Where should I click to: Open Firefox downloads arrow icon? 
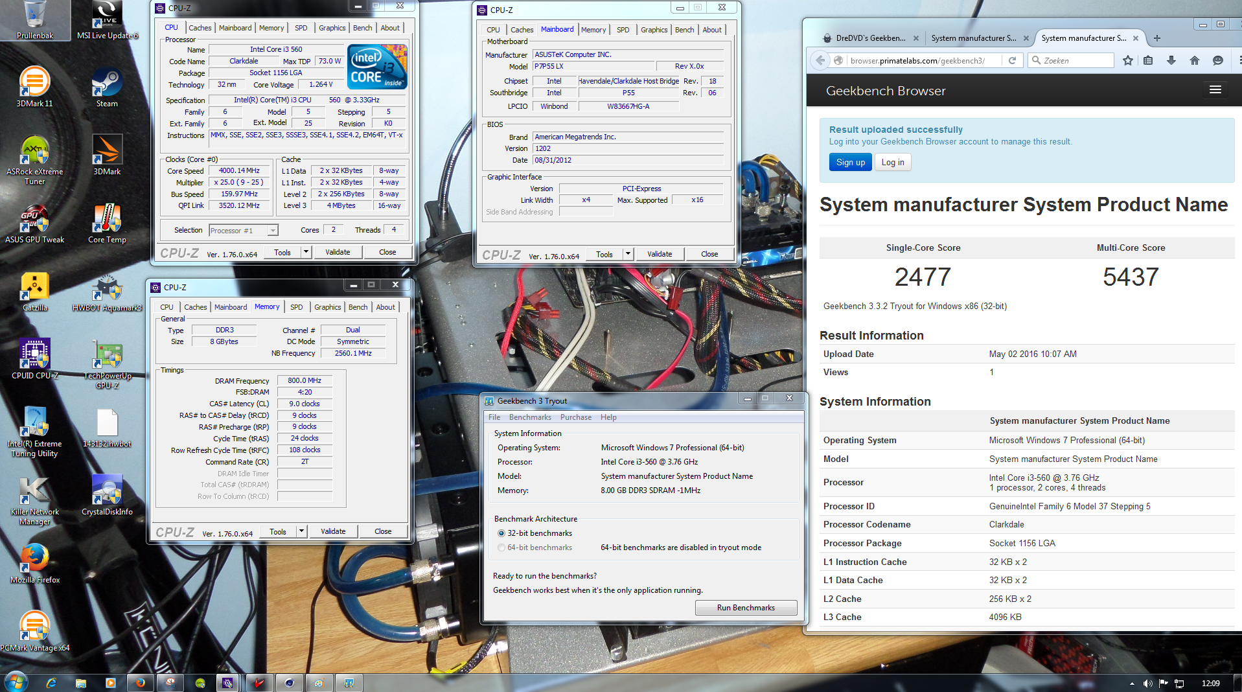[x=1171, y=60]
